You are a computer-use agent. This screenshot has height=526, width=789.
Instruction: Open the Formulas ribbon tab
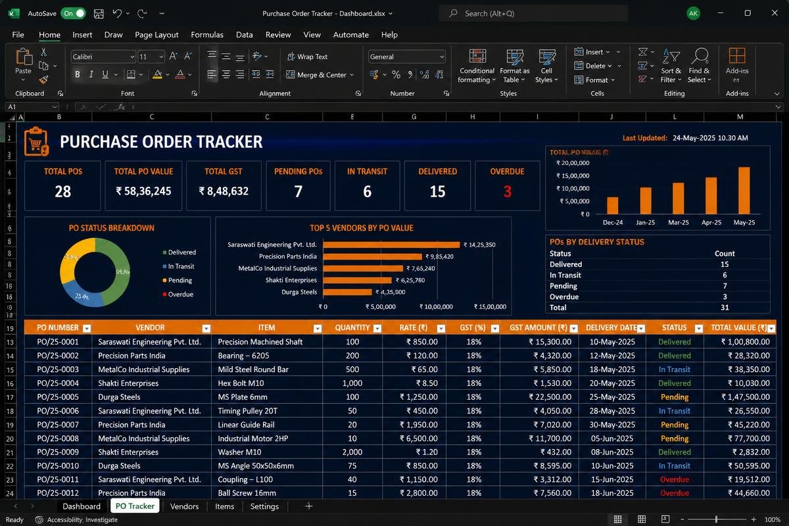[x=207, y=35]
